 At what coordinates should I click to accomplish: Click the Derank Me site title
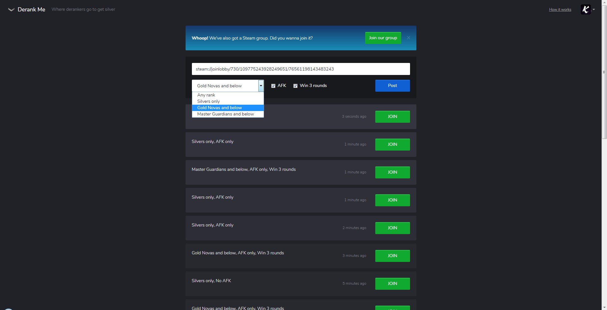[x=31, y=9]
